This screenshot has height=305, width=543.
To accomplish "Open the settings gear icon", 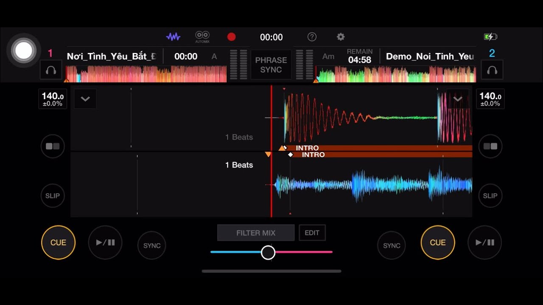I will [x=341, y=37].
